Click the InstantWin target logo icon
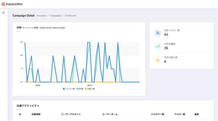This screenshot has width=218, height=121. (x=3, y=4)
